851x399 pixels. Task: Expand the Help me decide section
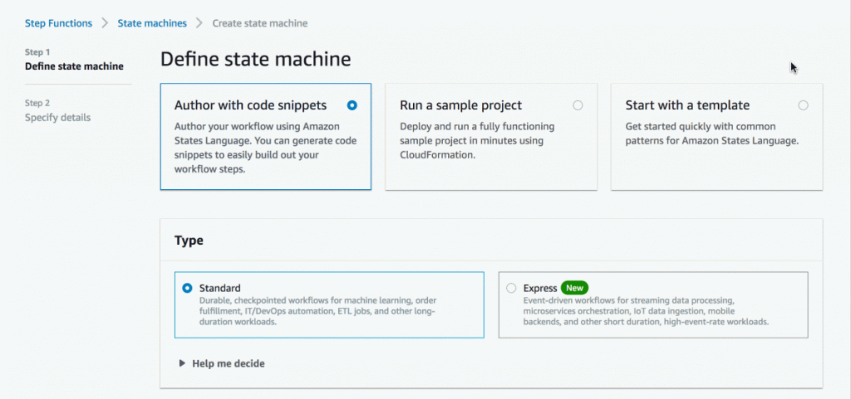[x=222, y=363]
